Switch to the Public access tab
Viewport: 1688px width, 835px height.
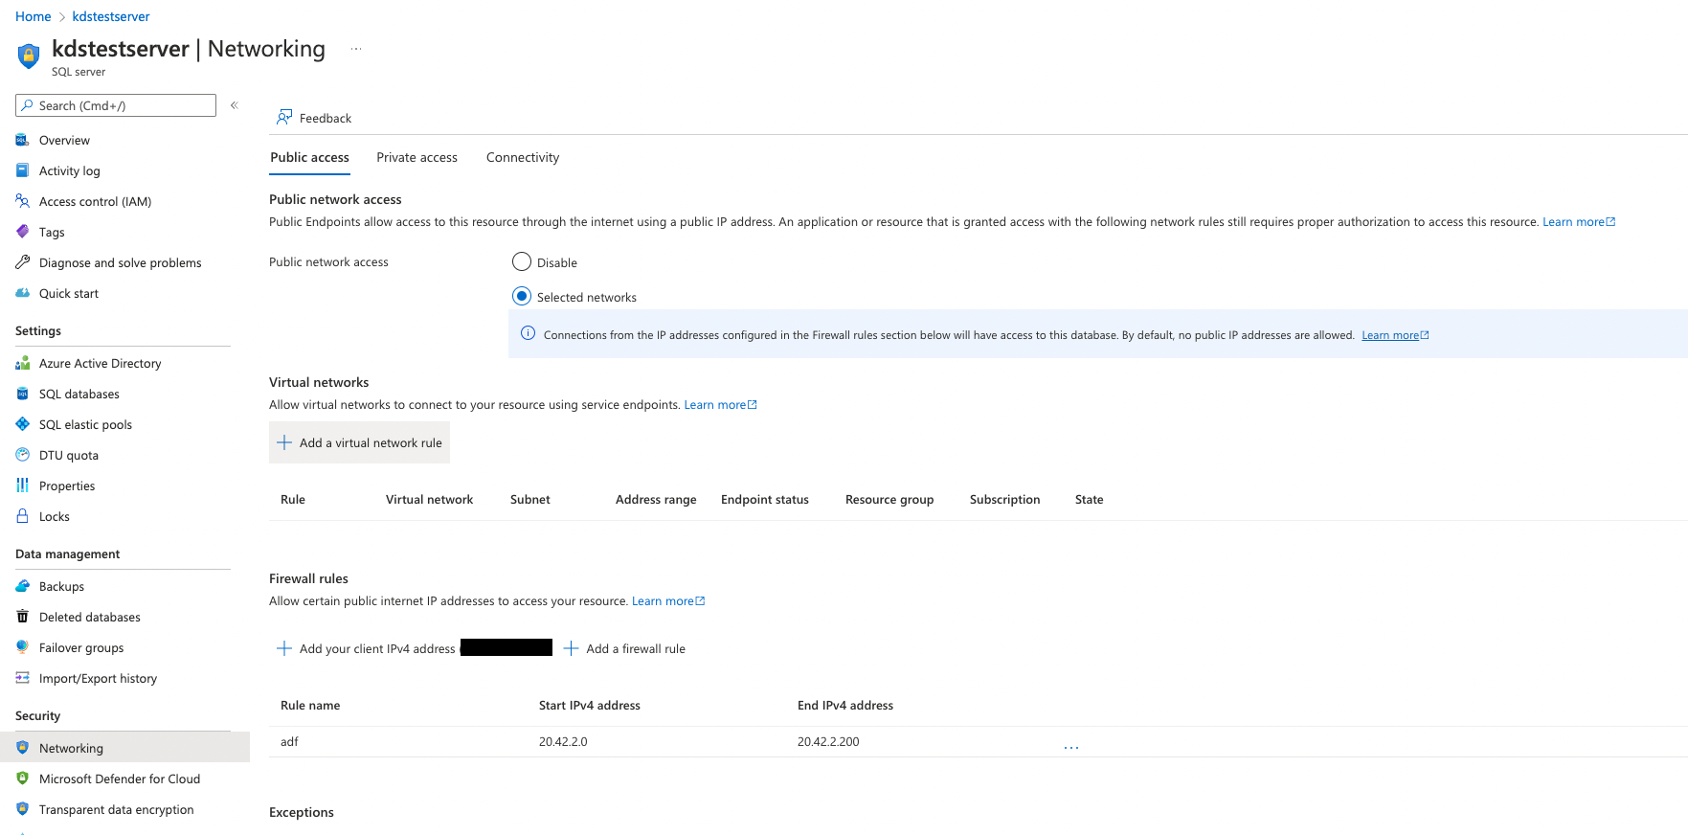tap(309, 158)
